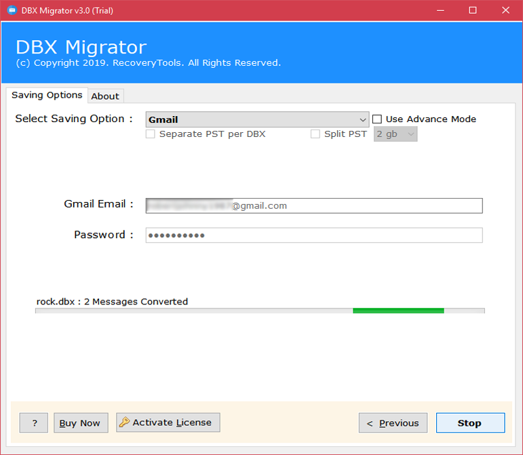Click the DBX Migrator header title
Screen dimensions: 523x455
81,47
